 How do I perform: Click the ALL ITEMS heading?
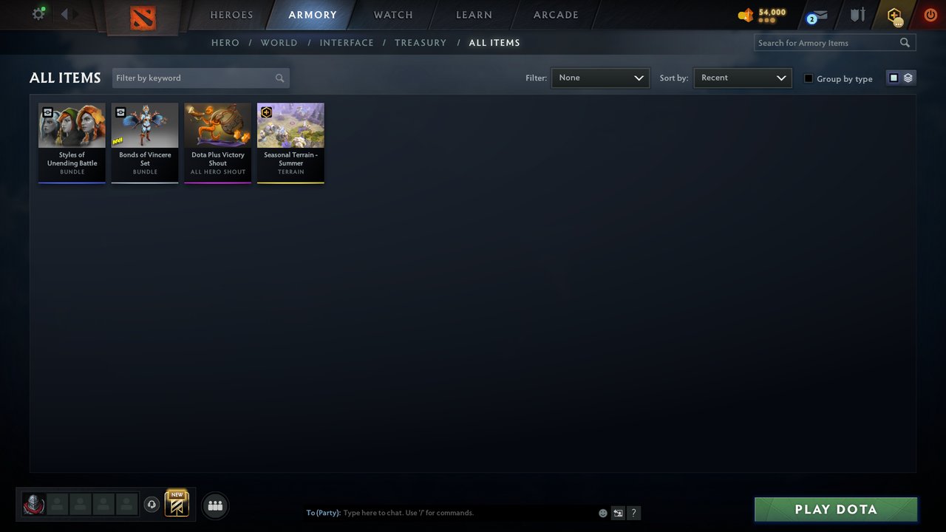coord(65,78)
